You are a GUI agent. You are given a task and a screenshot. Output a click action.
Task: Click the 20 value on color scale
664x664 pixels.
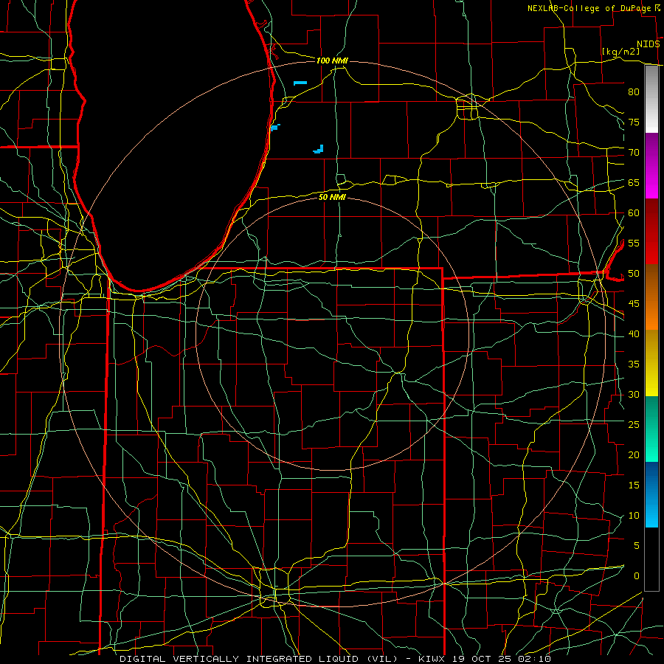click(x=634, y=454)
